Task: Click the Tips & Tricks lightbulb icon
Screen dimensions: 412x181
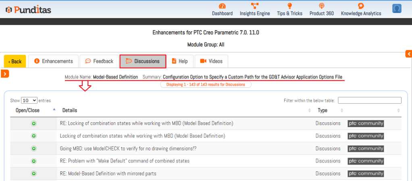Action: coord(289,6)
